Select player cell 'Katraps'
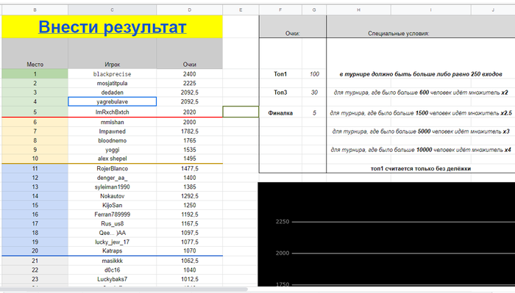The height and width of the screenshot is (293, 515). (x=112, y=250)
